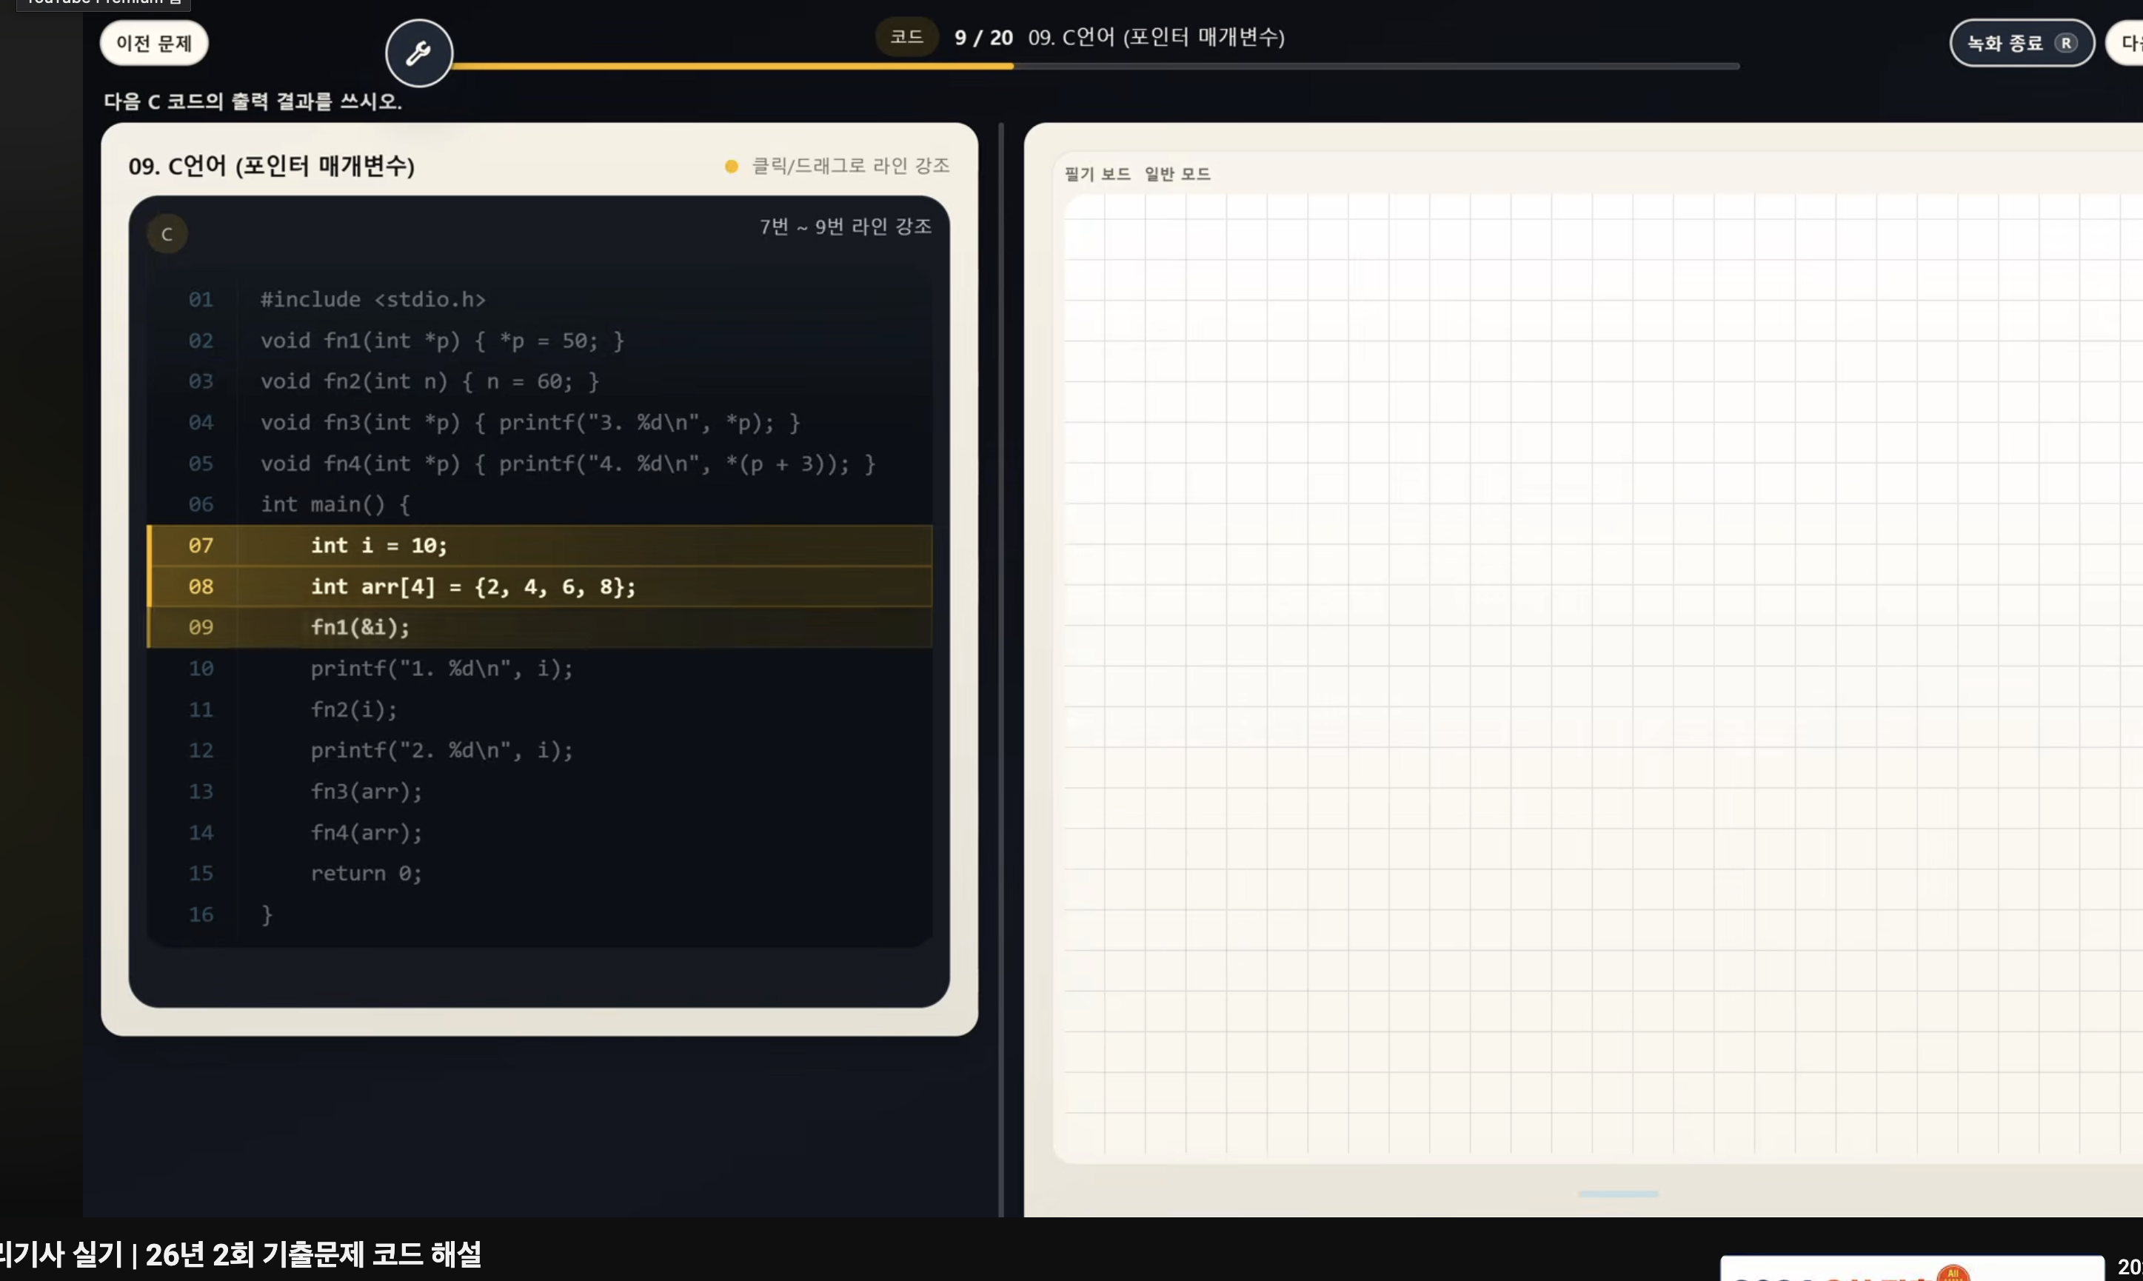
Task: Highlight line 13 fn3(arr)
Action: 539,792
